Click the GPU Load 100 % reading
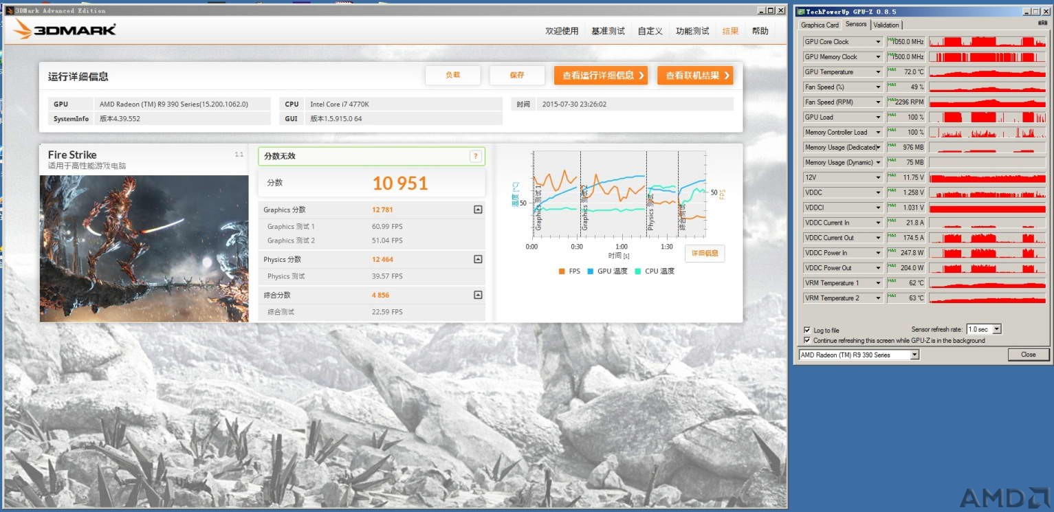The image size is (1054, 512). [x=905, y=118]
